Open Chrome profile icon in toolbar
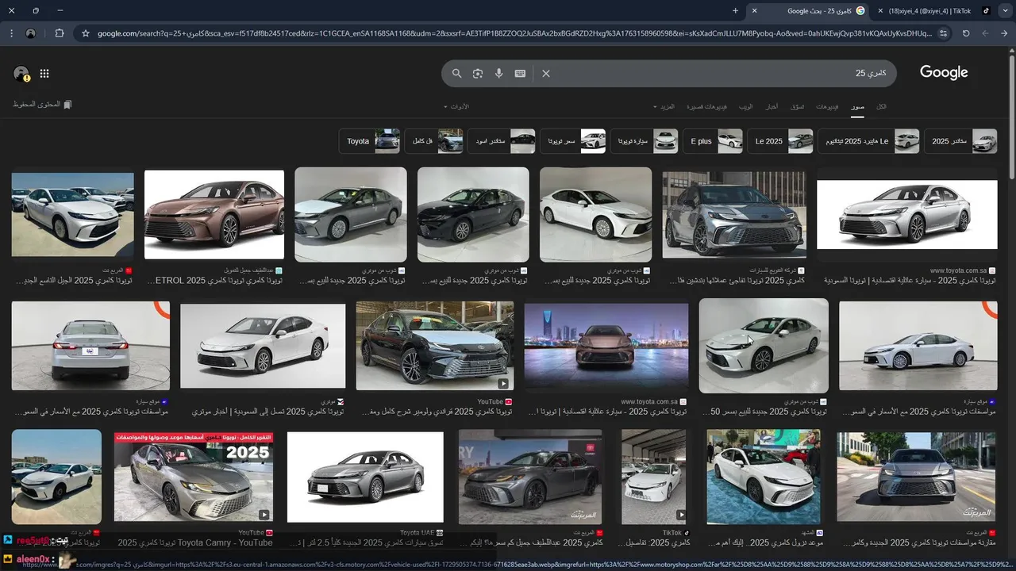1016x571 pixels. tap(30, 33)
